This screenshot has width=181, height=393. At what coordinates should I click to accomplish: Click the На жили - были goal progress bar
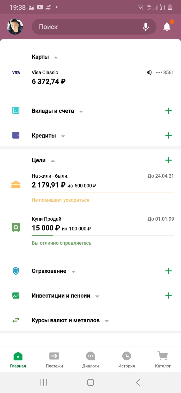(103, 192)
